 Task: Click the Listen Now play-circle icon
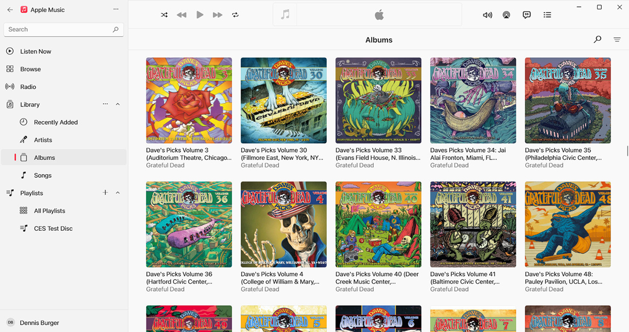pyautogui.click(x=9, y=51)
